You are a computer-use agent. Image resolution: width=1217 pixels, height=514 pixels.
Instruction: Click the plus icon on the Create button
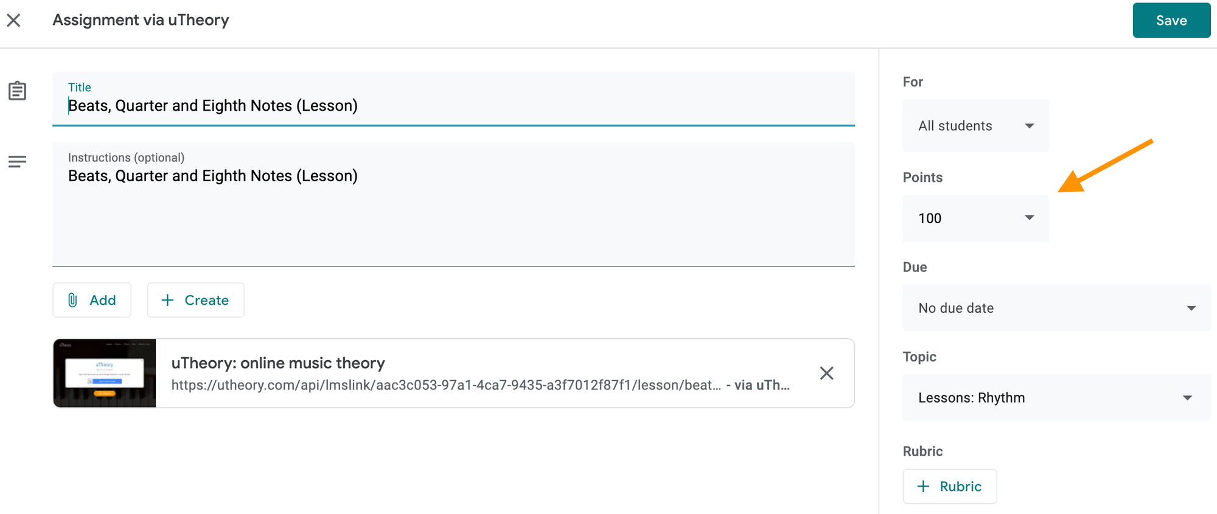click(x=167, y=300)
